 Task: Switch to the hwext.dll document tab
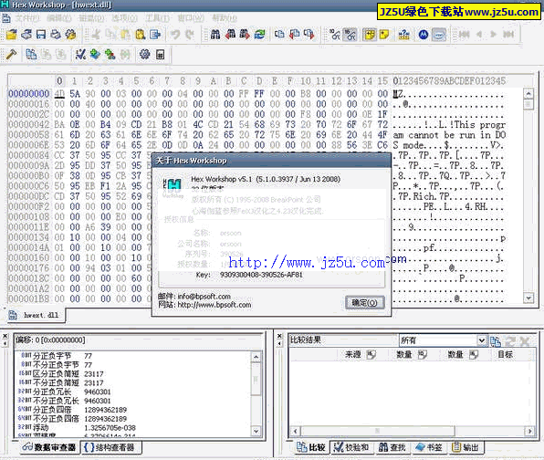[x=37, y=315]
